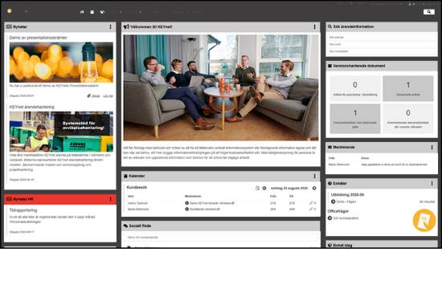This screenshot has width=442, height=305.
Task: Click the orange floating note button
Action: coord(424,220)
